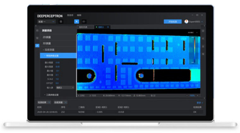Viewport: 240px width, 133px height.
Task: Open the 检测结果 filter dropdown
Action: click(43, 103)
